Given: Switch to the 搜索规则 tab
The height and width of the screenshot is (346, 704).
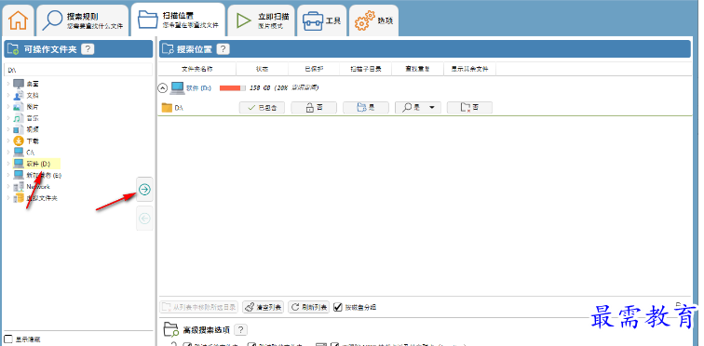Looking at the screenshot, I should [x=84, y=20].
